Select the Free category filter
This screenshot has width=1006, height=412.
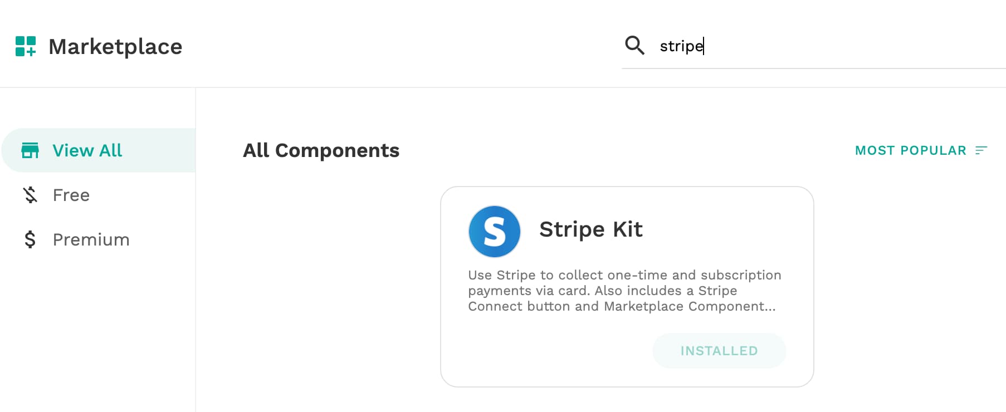pos(99,195)
